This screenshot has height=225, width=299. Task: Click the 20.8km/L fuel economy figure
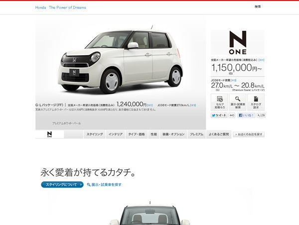click(253, 86)
